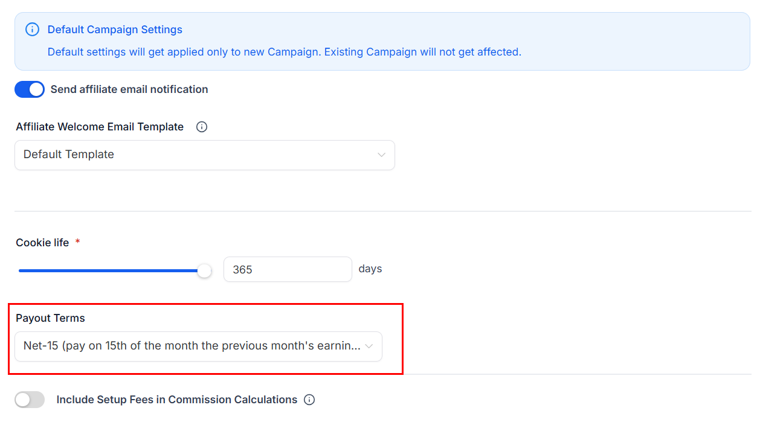Open the Default Template dropdown
The image size is (760, 431).
tap(204, 155)
